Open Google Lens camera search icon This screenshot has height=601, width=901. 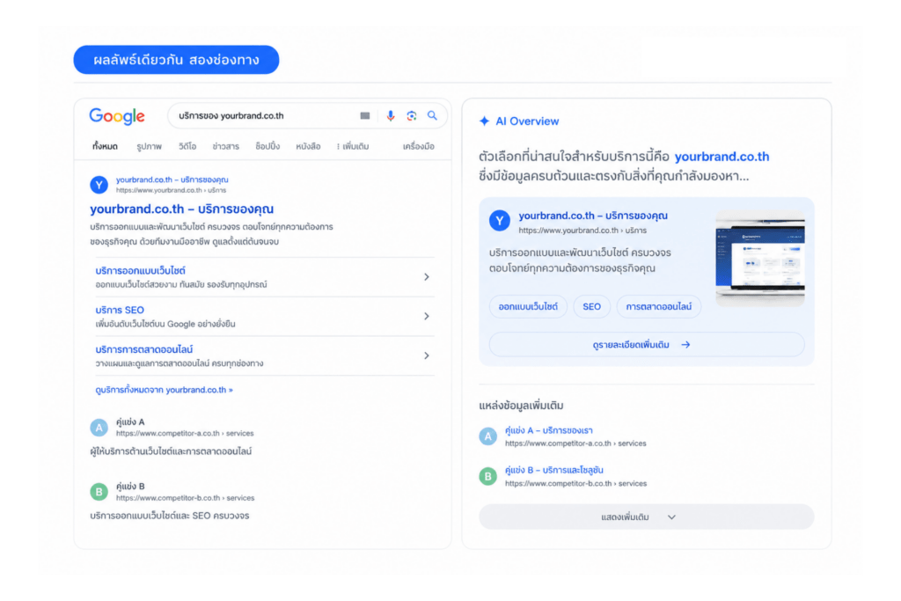[412, 116]
